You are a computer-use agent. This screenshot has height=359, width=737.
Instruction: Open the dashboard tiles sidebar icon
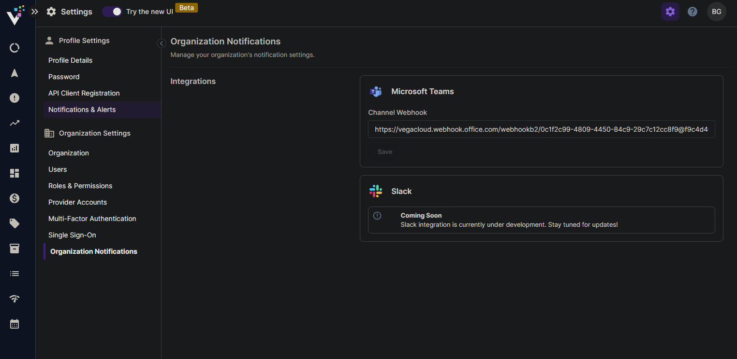(15, 173)
